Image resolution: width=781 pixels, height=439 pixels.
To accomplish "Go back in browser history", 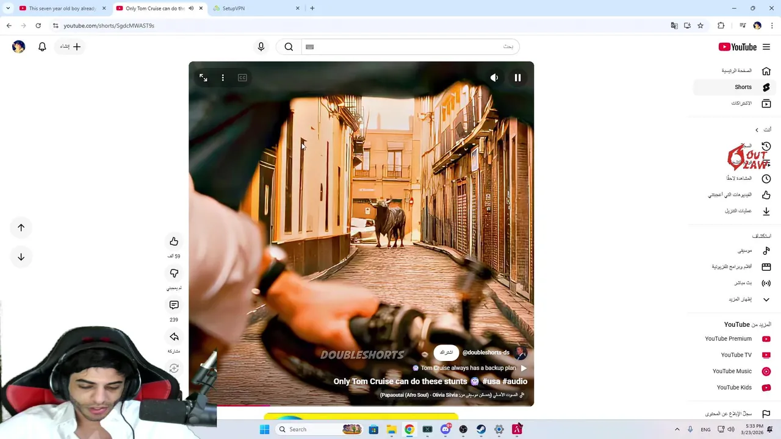I will click(x=9, y=26).
